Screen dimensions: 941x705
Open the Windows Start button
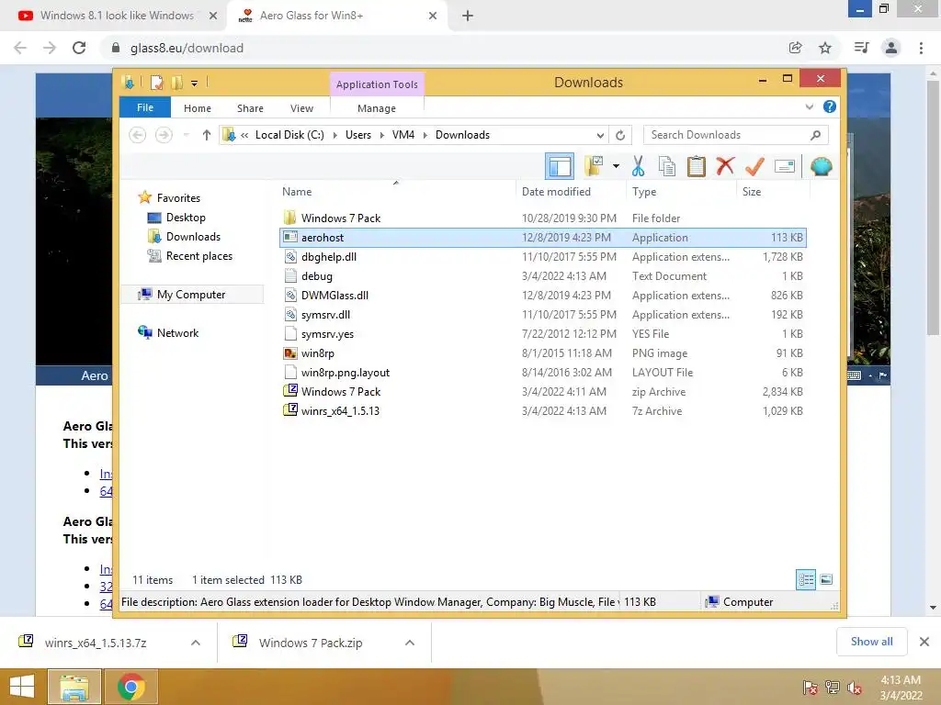click(22, 687)
